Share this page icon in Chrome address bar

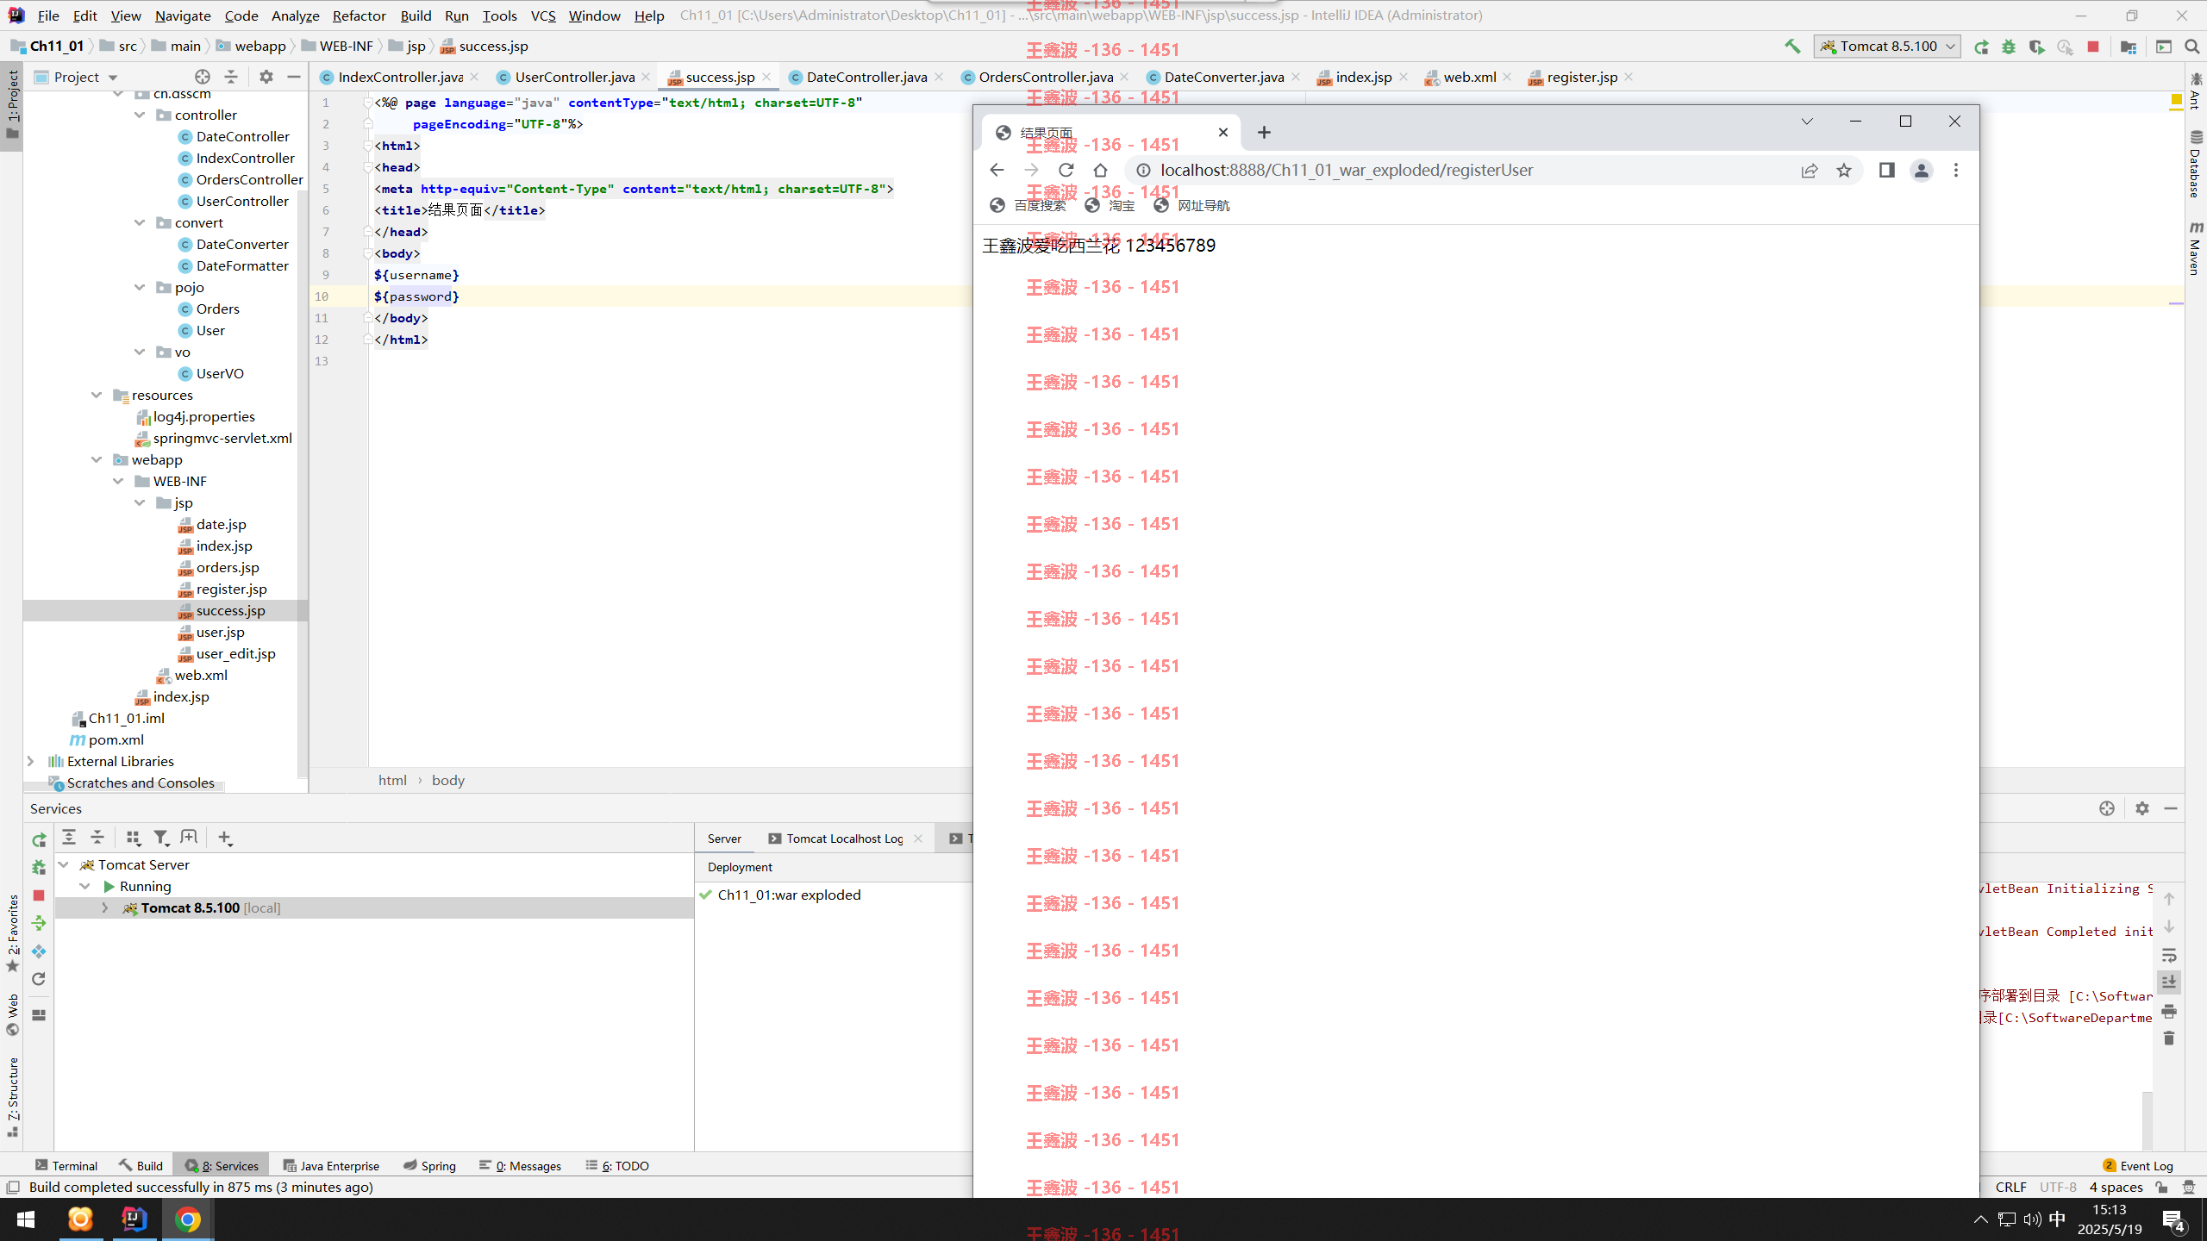point(1810,170)
